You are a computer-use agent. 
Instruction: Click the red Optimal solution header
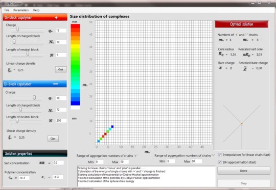coord(241,24)
